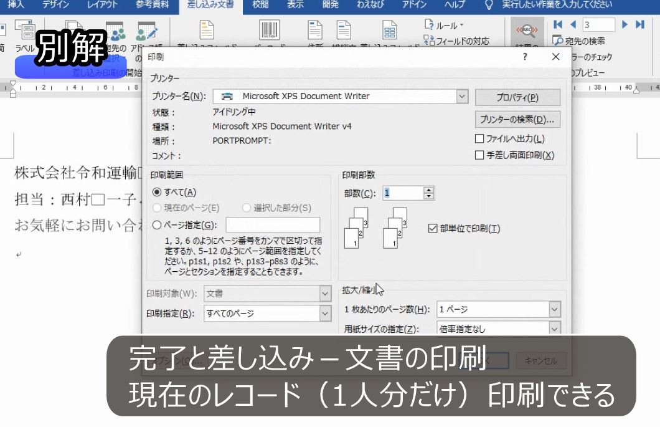The image size is (660, 427).
Task: Click the ページ指定 page range input field
Action: 273,224
